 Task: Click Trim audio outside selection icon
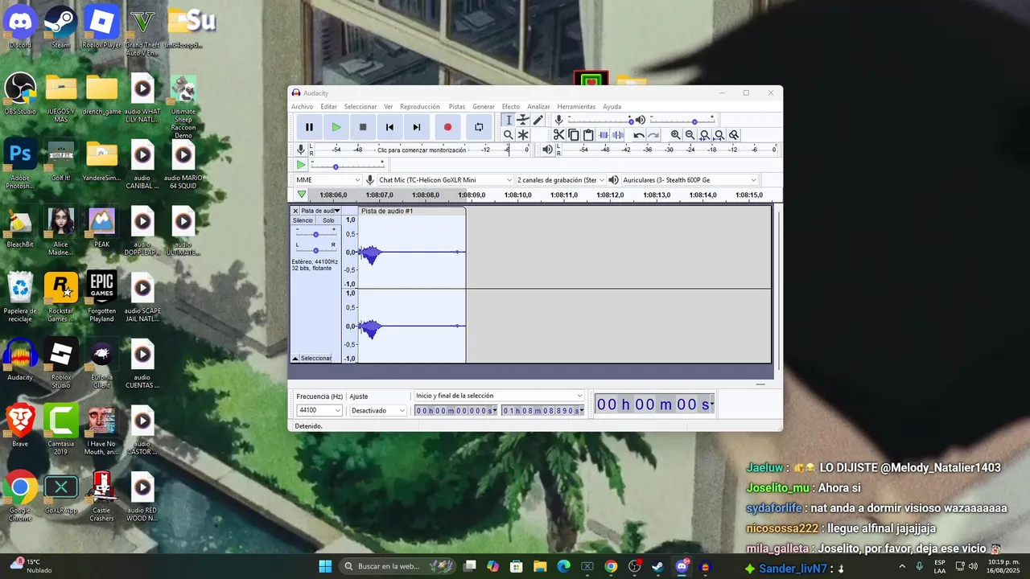pos(604,135)
